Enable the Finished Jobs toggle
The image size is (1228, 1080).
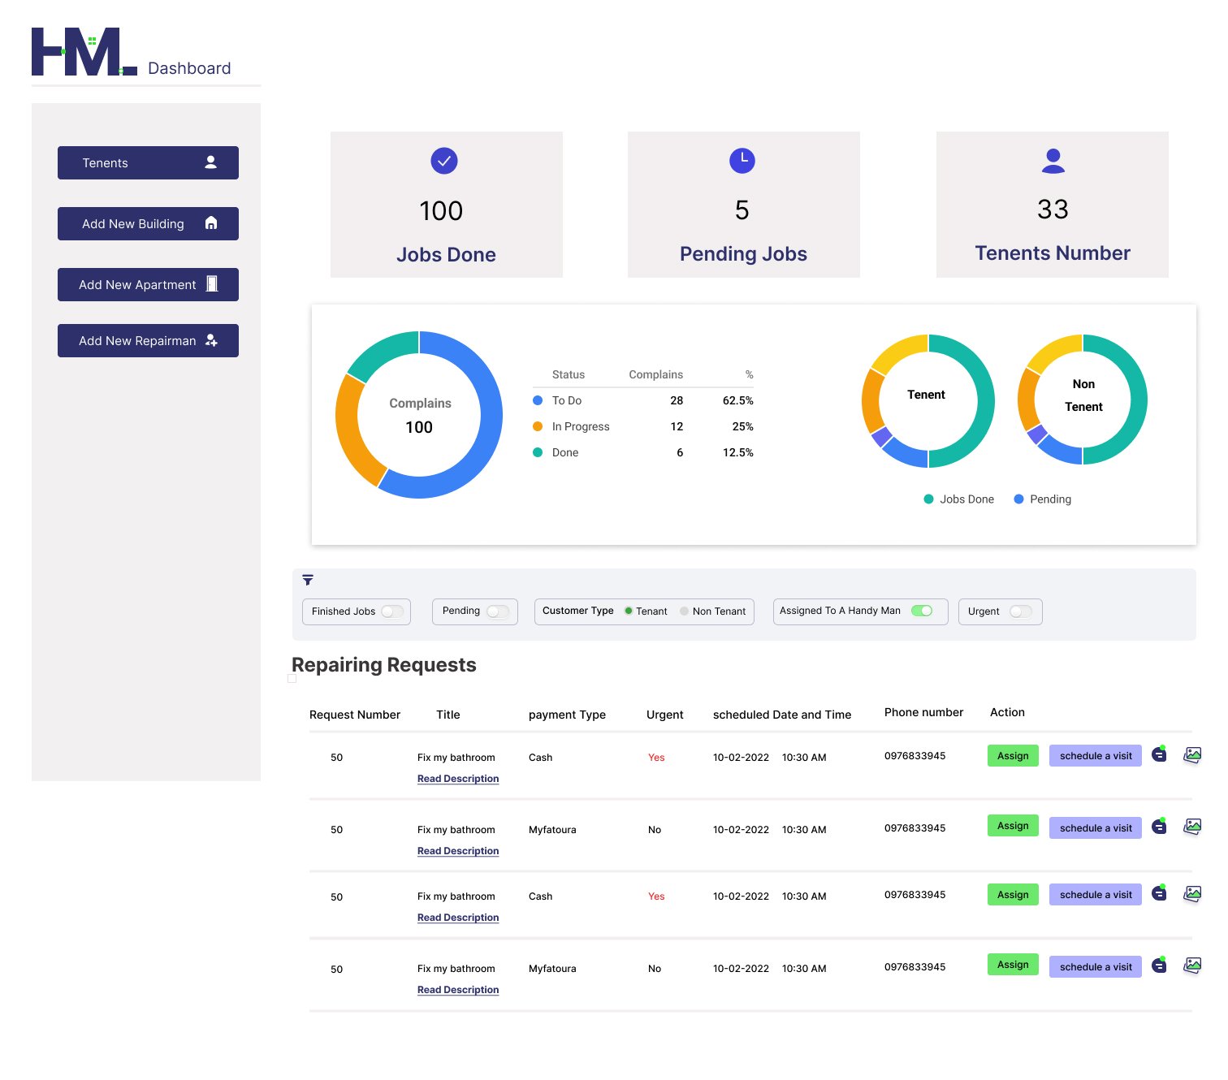(392, 611)
